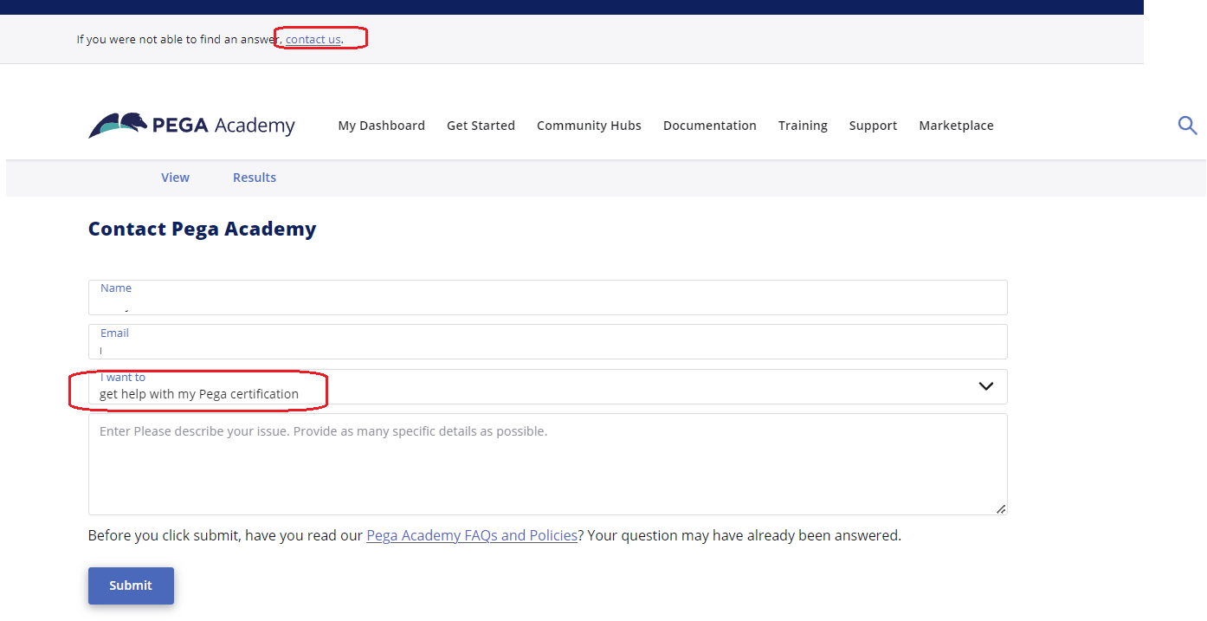The height and width of the screenshot is (621, 1207).
Task: Click the issue description text area
Action: 547,468
